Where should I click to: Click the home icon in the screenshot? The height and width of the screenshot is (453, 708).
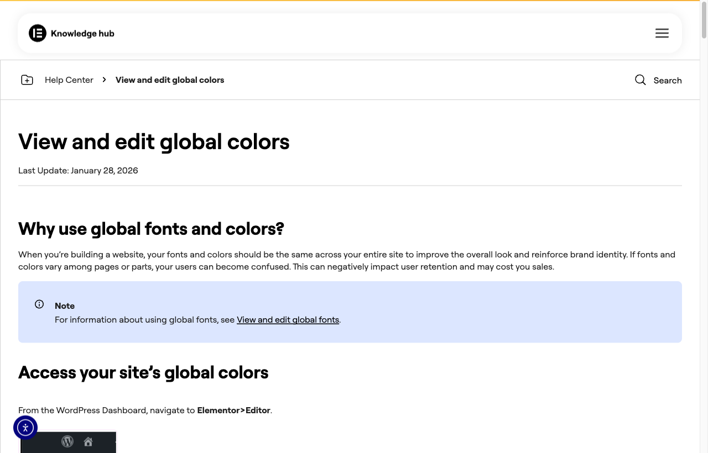(x=88, y=442)
